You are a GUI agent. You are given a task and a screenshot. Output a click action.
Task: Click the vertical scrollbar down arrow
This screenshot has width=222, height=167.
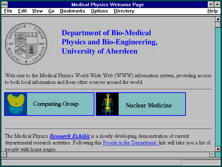(x=218, y=149)
